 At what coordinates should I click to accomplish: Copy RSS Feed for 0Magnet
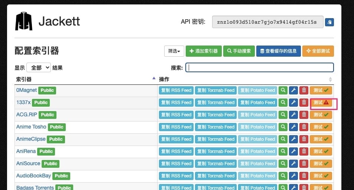tap(176, 90)
